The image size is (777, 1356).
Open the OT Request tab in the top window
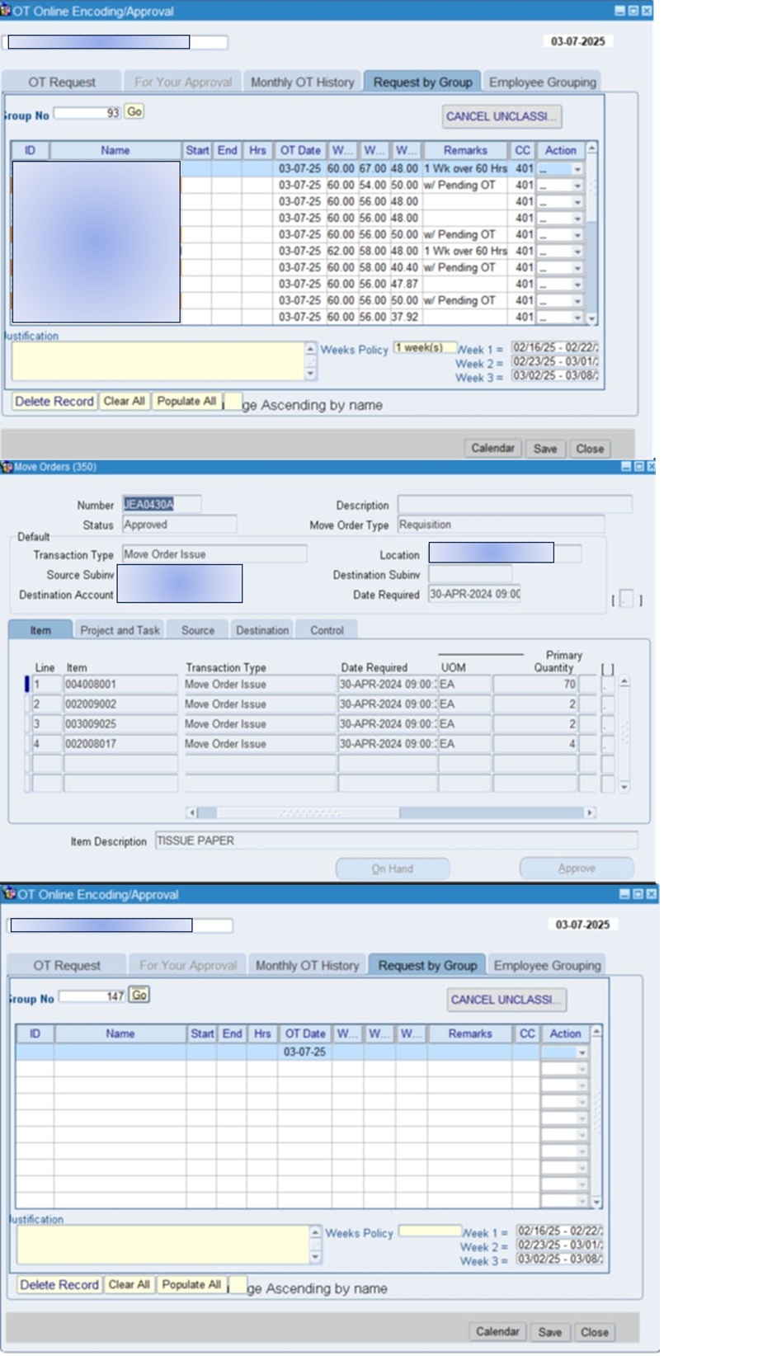click(x=62, y=82)
